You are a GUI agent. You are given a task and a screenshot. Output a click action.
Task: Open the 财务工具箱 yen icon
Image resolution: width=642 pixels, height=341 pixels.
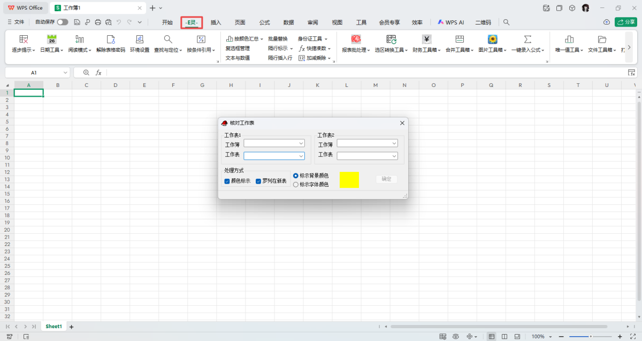pyautogui.click(x=426, y=39)
